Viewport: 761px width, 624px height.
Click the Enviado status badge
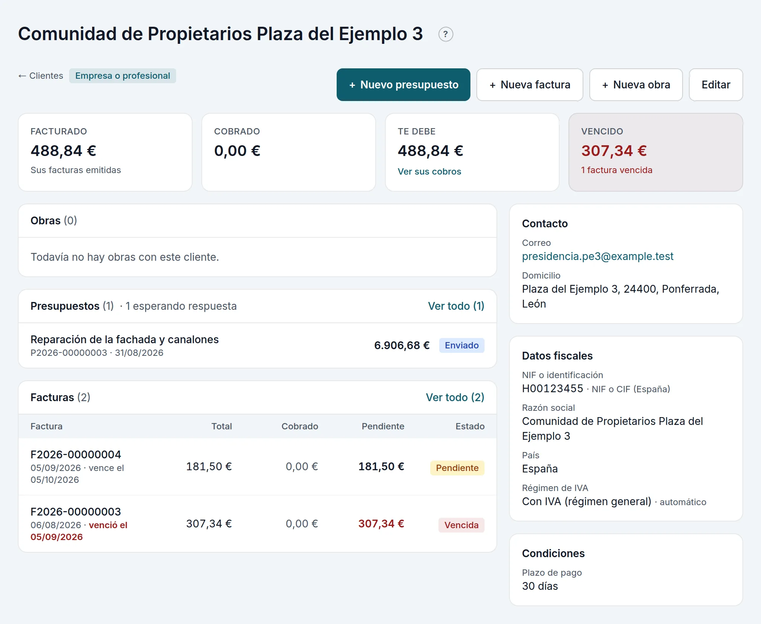tap(462, 345)
